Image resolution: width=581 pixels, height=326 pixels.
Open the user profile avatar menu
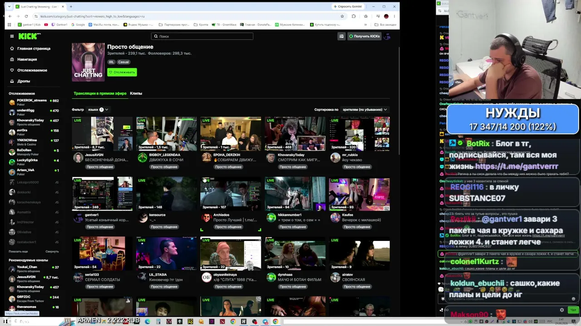[x=387, y=36]
